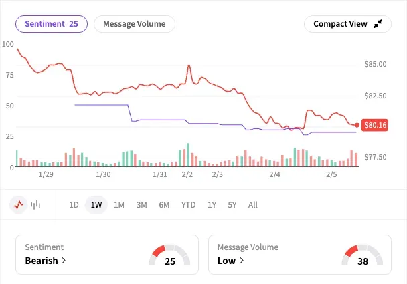Switch to the 3M range
Screen dimensions: 407x284
141,205
